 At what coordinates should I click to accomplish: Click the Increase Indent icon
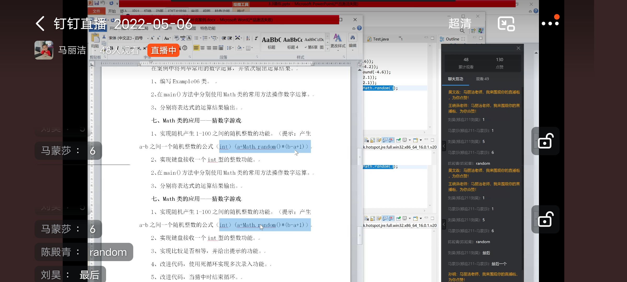(x=230, y=38)
